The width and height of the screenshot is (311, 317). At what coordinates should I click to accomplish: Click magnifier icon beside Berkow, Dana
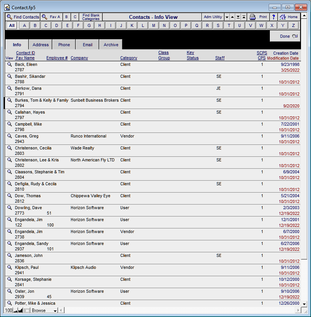[x=10, y=88]
